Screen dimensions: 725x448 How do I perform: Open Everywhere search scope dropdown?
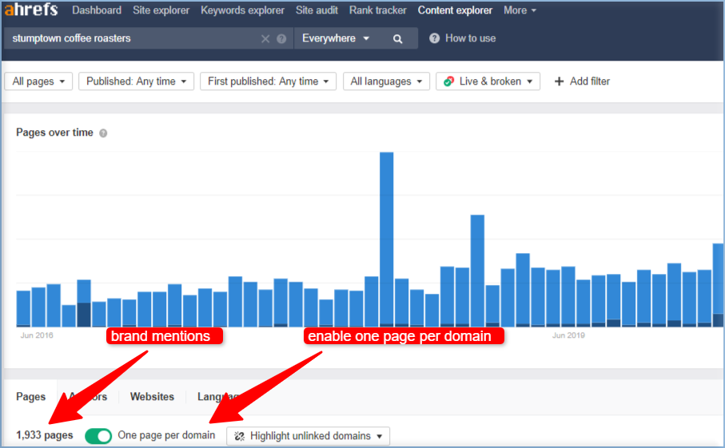coord(335,38)
